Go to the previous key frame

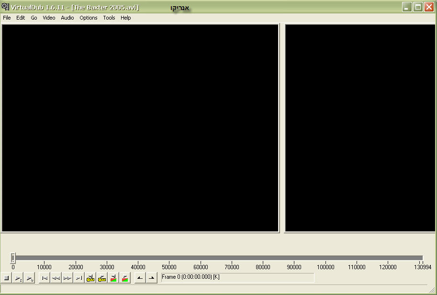tap(90, 278)
